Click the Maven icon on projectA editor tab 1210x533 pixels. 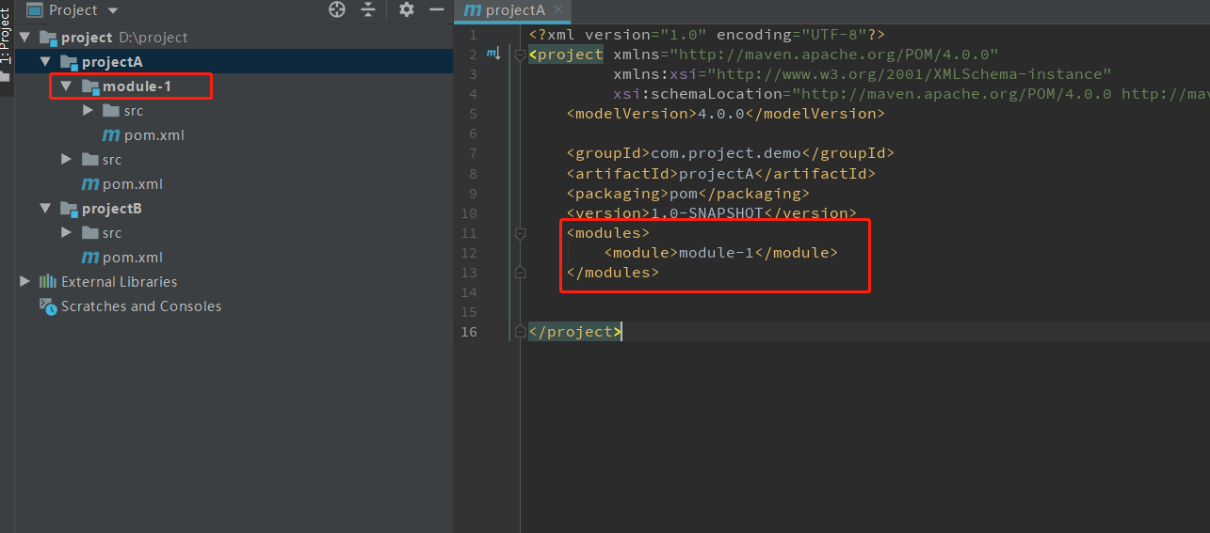[x=472, y=10]
